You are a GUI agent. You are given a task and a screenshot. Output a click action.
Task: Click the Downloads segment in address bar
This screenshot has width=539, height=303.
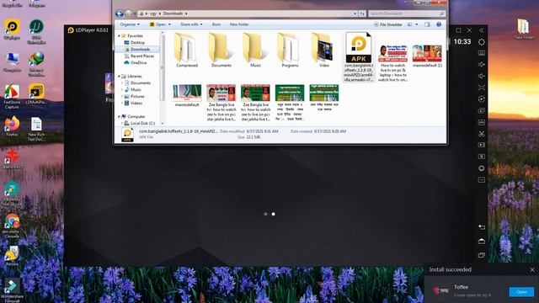[173, 13]
